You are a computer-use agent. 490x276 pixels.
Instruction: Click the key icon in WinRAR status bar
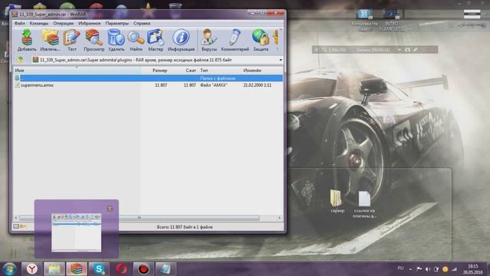24,226
